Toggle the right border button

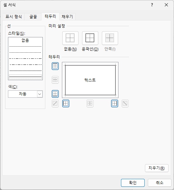tap(115, 103)
